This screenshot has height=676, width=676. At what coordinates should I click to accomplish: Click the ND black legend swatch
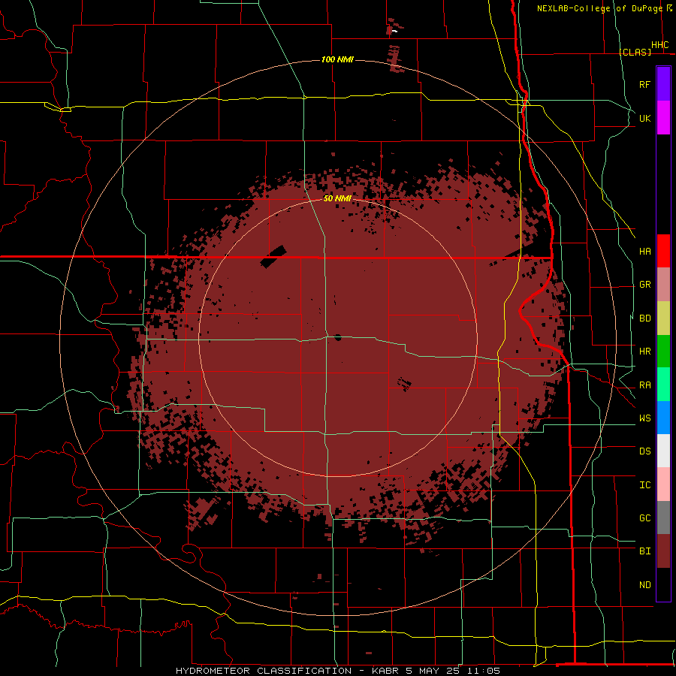pyautogui.click(x=663, y=584)
